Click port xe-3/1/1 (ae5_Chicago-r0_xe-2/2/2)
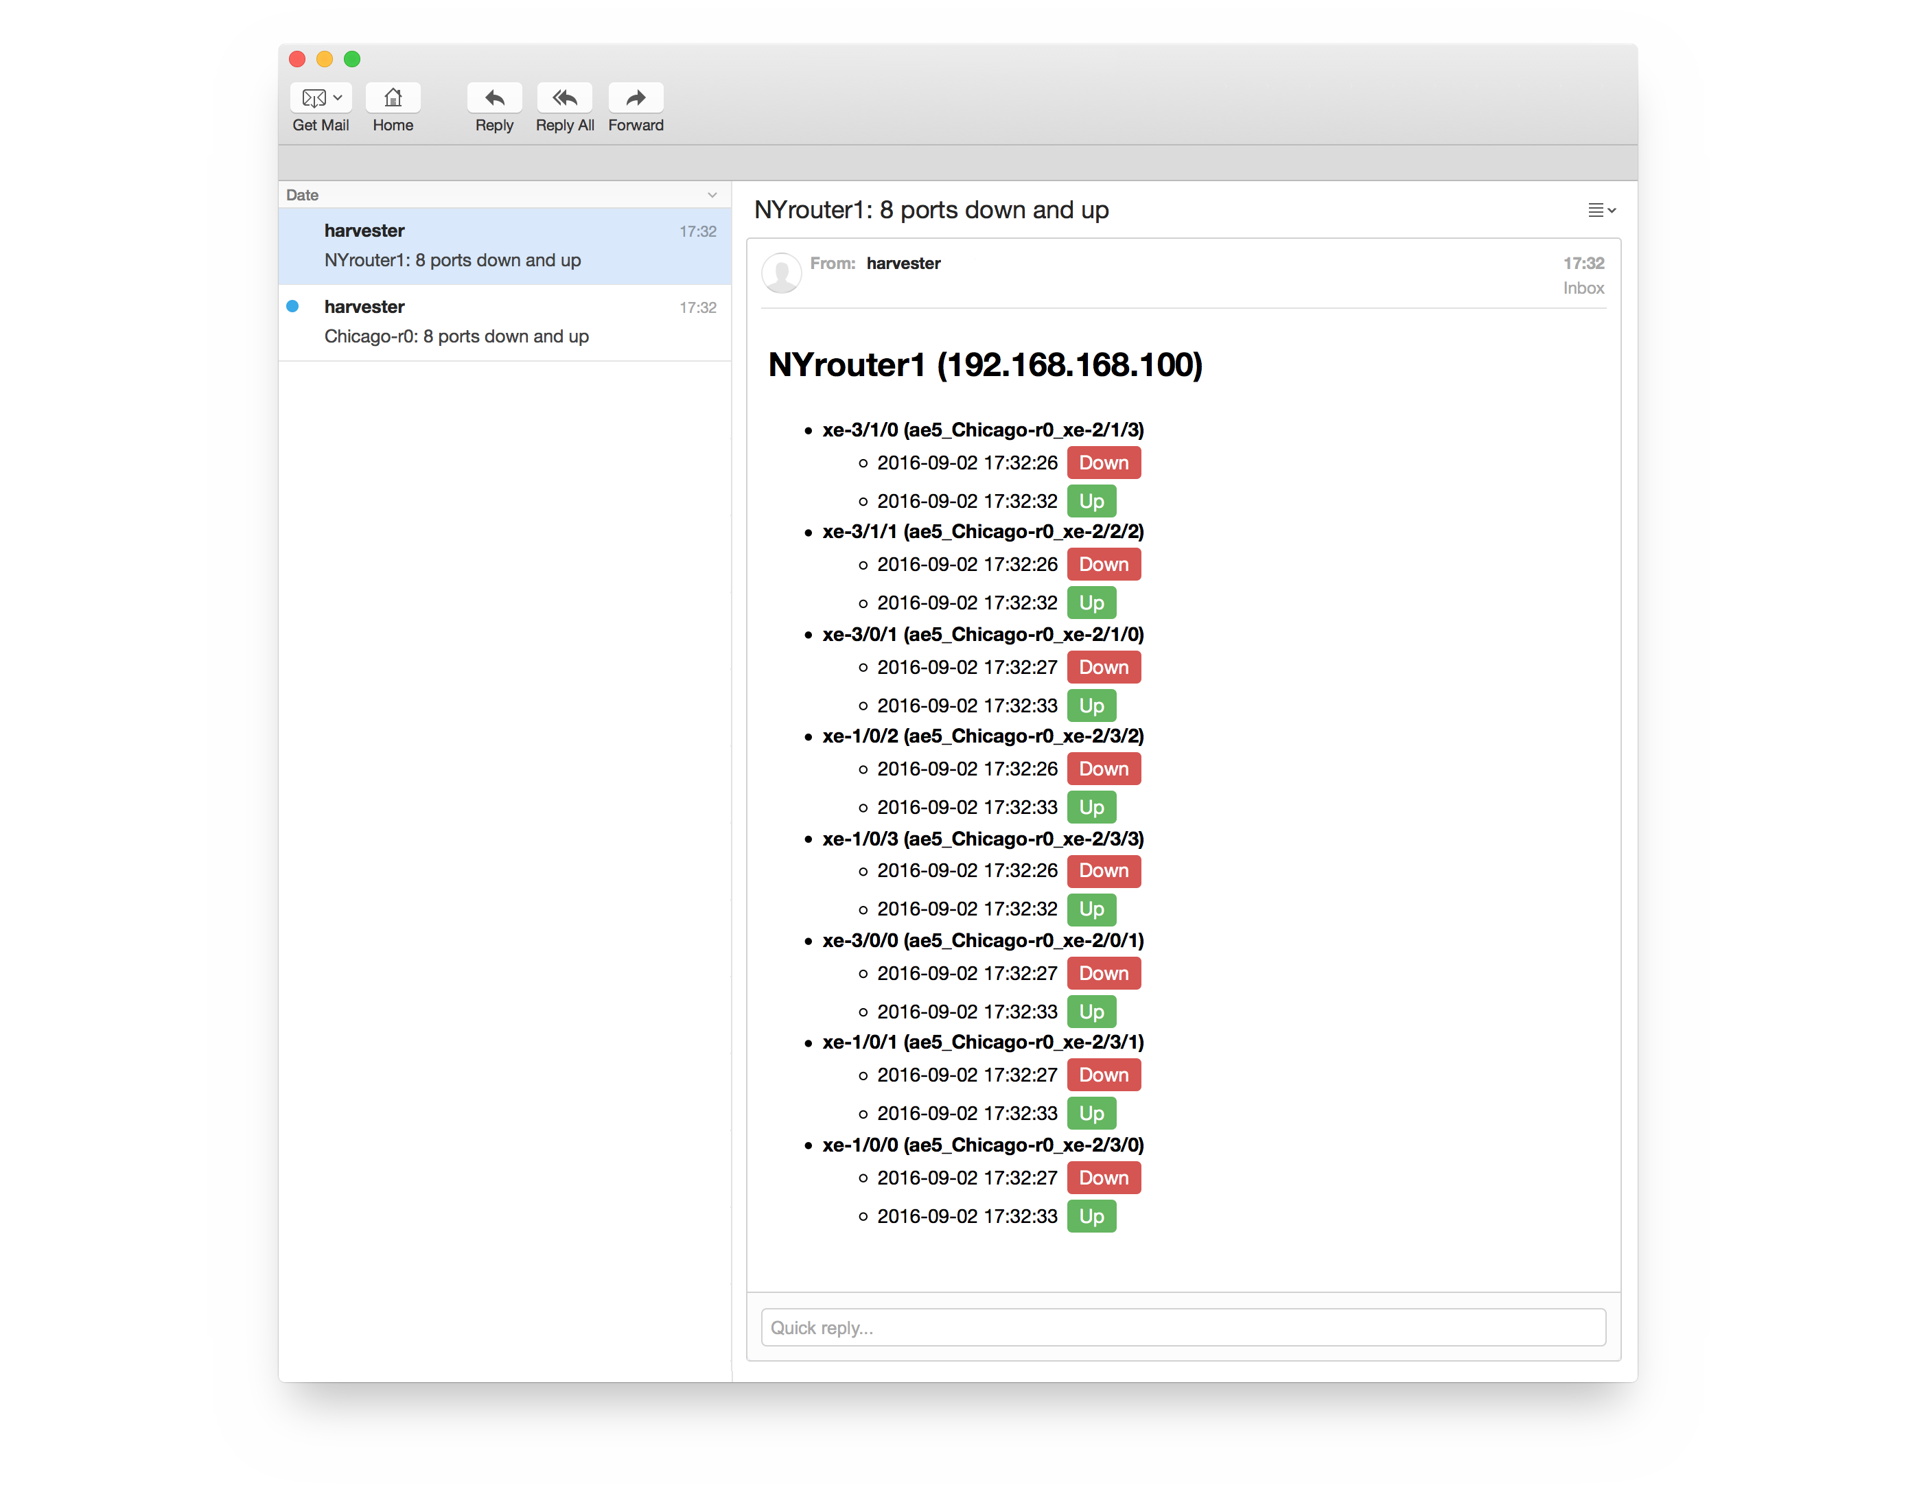 (x=983, y=532)
